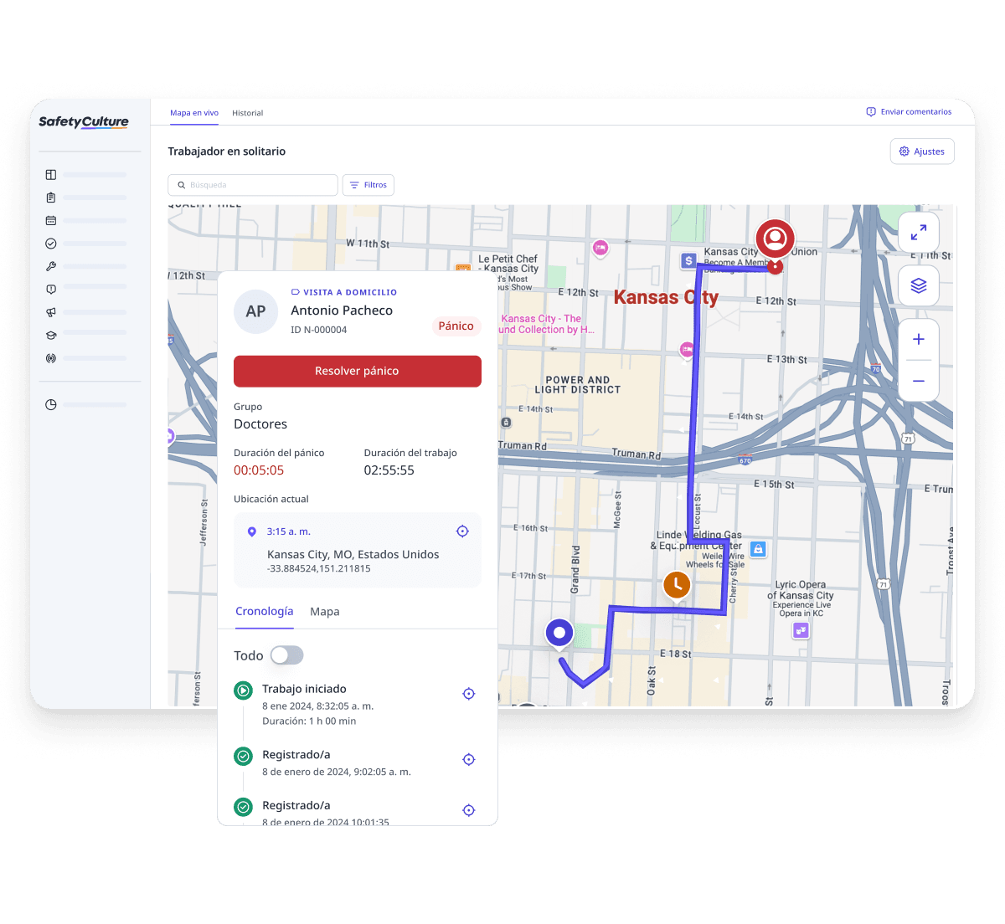1005x924 pixels.
Task: Open the map layers selector
Action: point(918,285)
